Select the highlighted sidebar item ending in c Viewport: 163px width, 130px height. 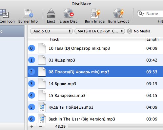[x=12, y=31]
